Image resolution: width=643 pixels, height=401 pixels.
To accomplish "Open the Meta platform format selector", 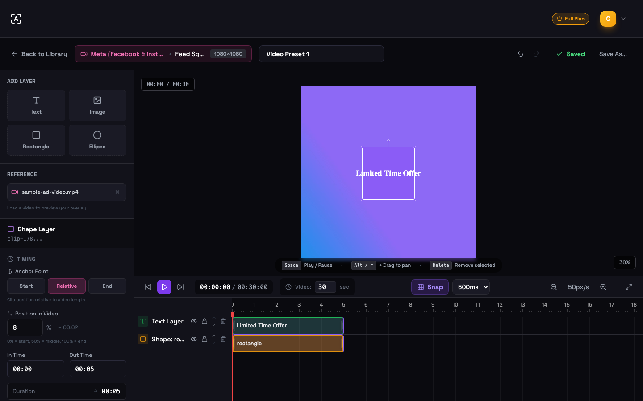I will [163, 54].
